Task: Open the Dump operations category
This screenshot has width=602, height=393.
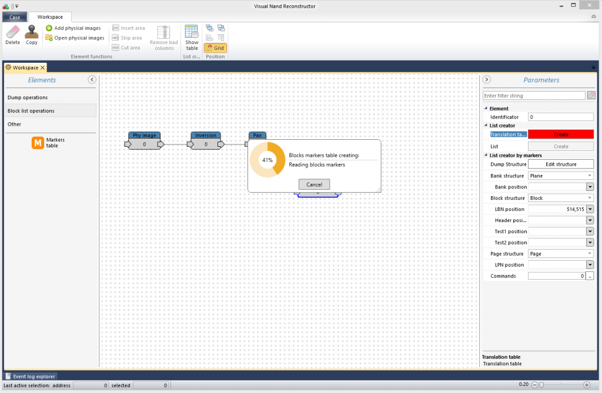Action: point(51,98)
